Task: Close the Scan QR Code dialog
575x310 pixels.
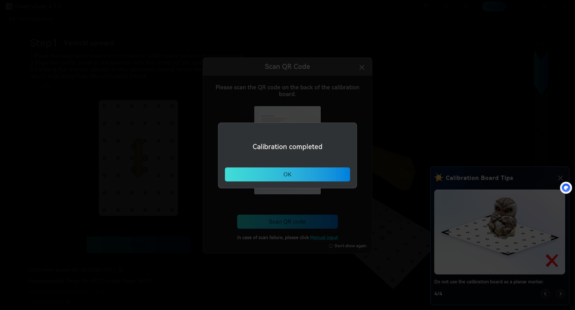Action: coord(362,67)
